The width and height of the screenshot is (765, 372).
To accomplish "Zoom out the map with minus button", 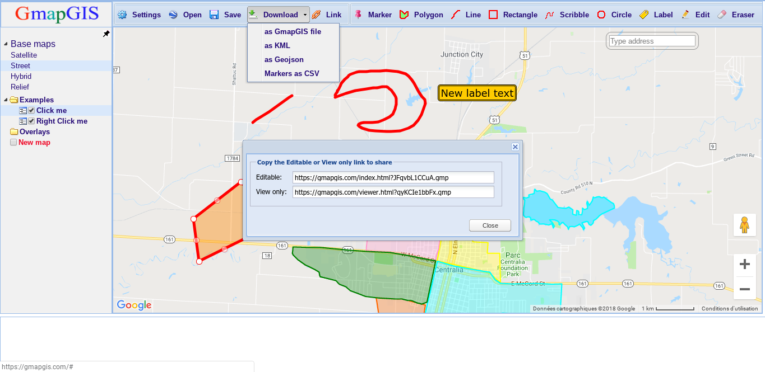I will coord(744,289).
